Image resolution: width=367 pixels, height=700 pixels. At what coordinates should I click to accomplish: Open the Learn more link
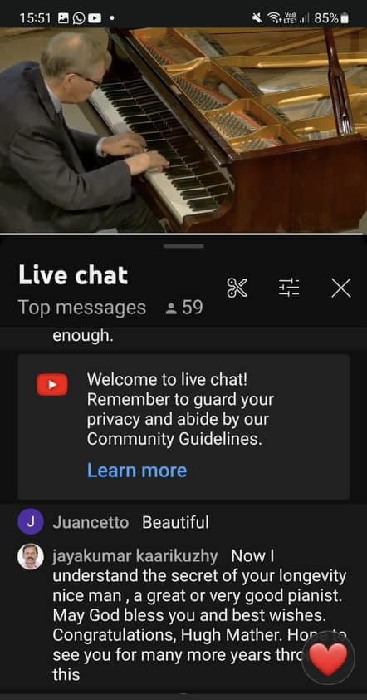click(x=136, y=471)
